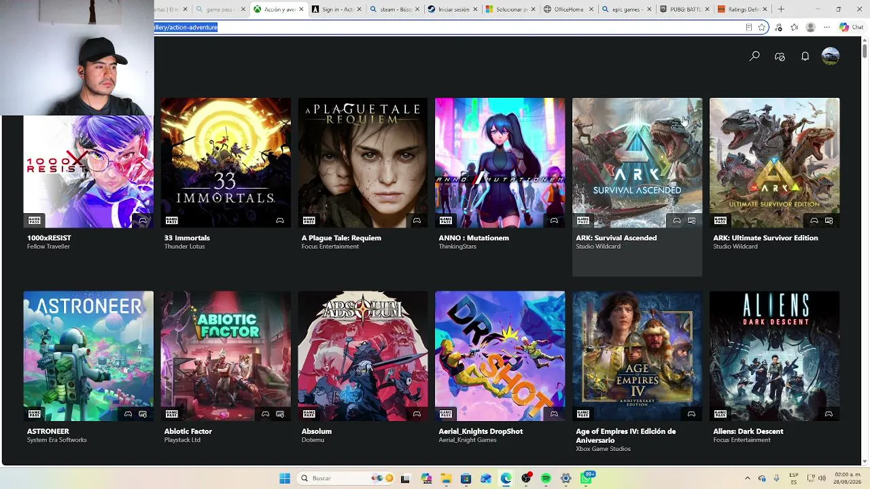Open the taskbar clock and date
Screen dimensions: 870x489
point(848,478)
